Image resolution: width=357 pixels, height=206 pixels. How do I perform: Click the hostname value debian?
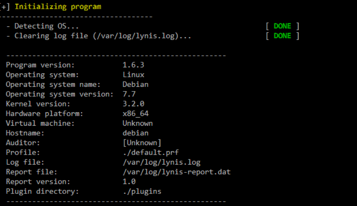(x=135, y=133)
